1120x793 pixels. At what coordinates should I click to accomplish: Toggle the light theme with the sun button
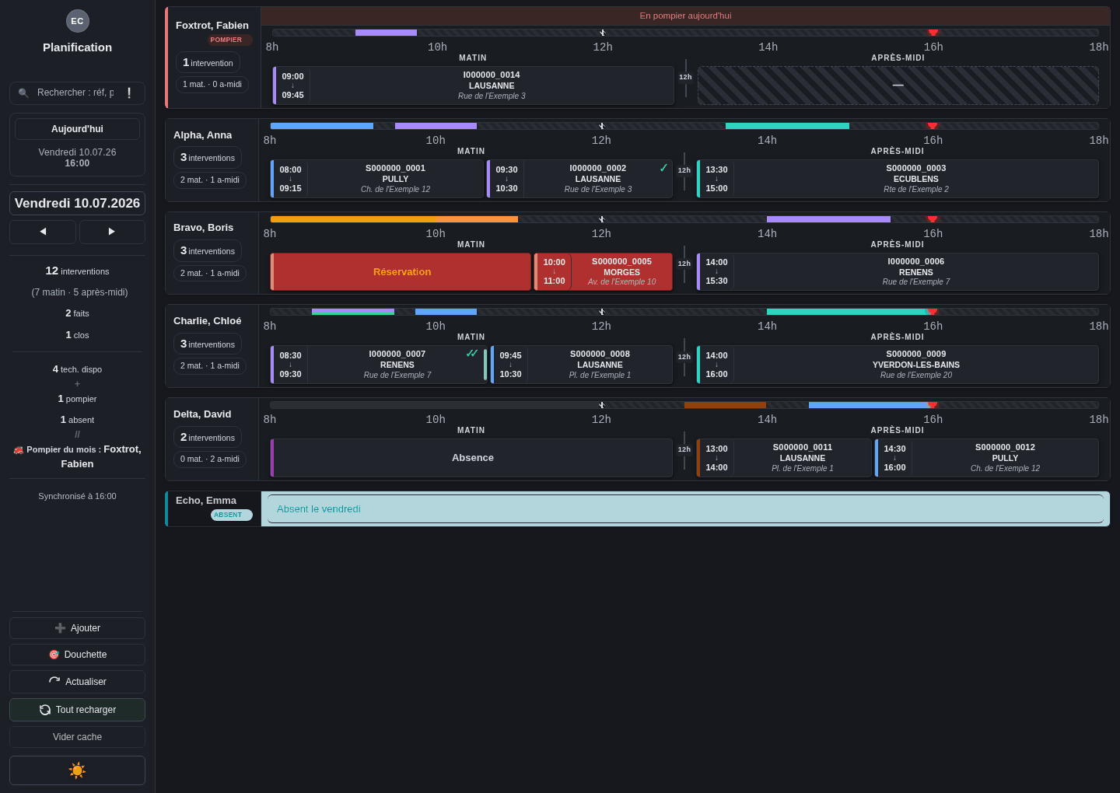click(x=77, y=770)
